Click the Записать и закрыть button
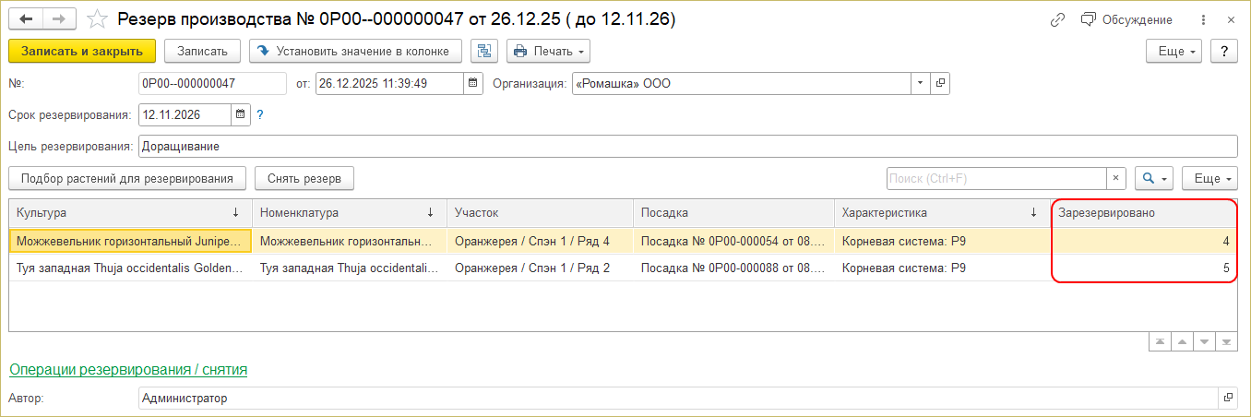The width and height of the screenshot is (1251, 417). click(x=82, y=51)
